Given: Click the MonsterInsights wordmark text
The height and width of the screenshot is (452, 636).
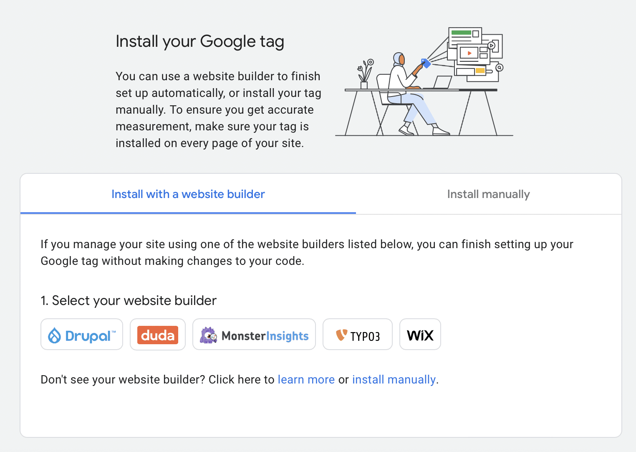Looking at the screenshot, I should (x=265, y=336).
